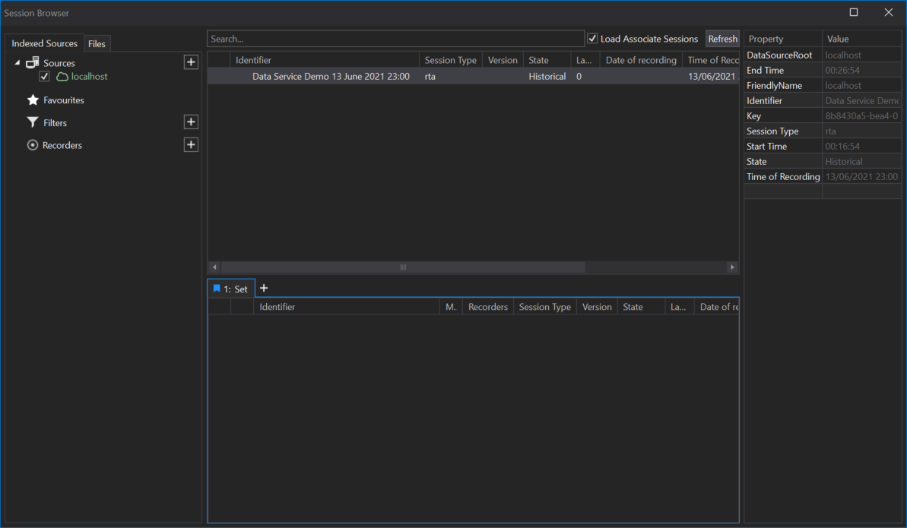Click the Recorders target icon
Viewport: 907px width, 528px height.
[x=31, y=144]
